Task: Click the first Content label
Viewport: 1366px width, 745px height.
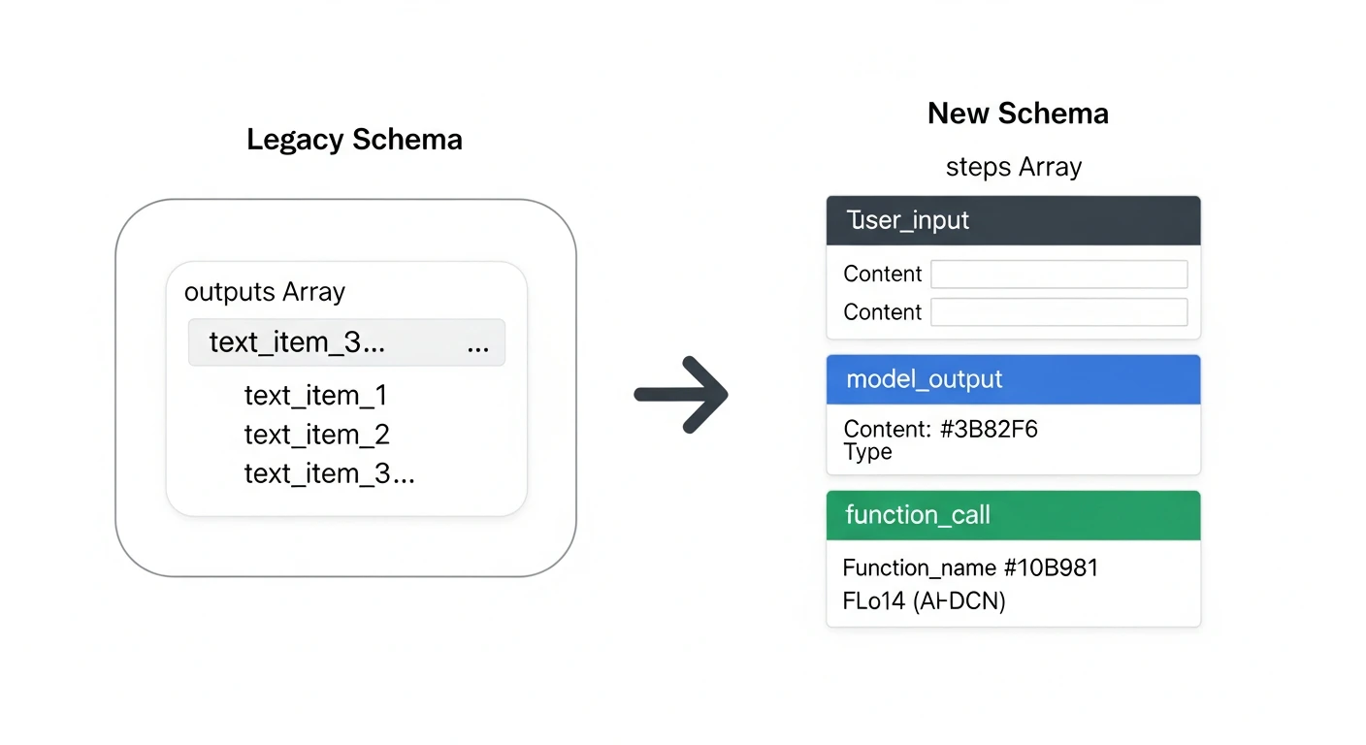Action: pos(882,275)
